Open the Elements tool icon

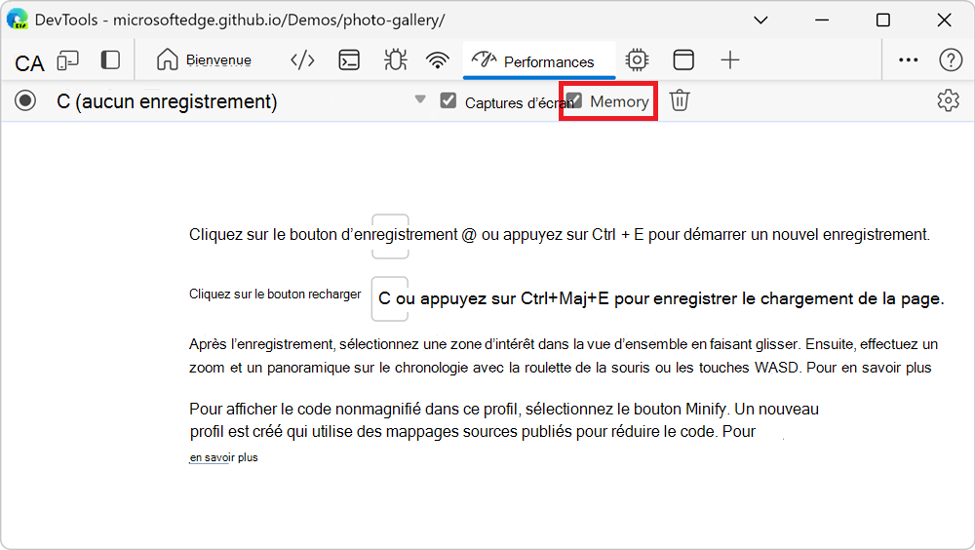302,60
